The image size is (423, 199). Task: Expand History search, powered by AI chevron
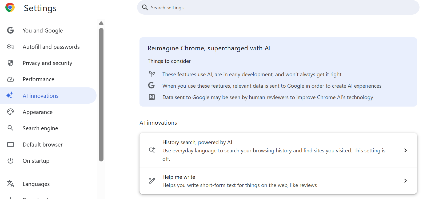pos(405,150)
